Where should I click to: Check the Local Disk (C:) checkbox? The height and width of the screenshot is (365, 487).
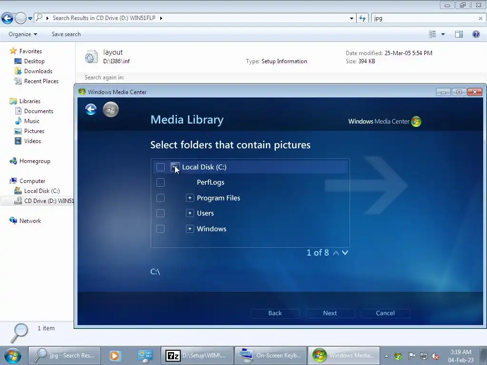tap(160, 167)
